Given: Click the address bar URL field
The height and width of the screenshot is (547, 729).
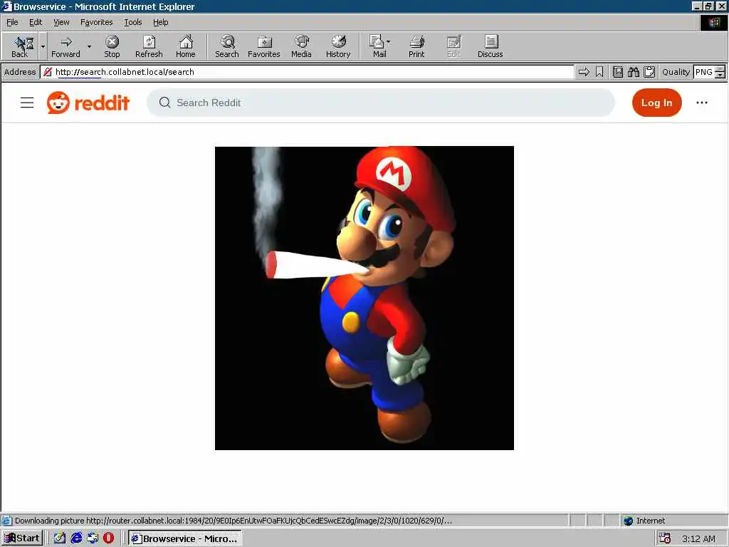Looking at the screenshot, I should pos(307,72).
